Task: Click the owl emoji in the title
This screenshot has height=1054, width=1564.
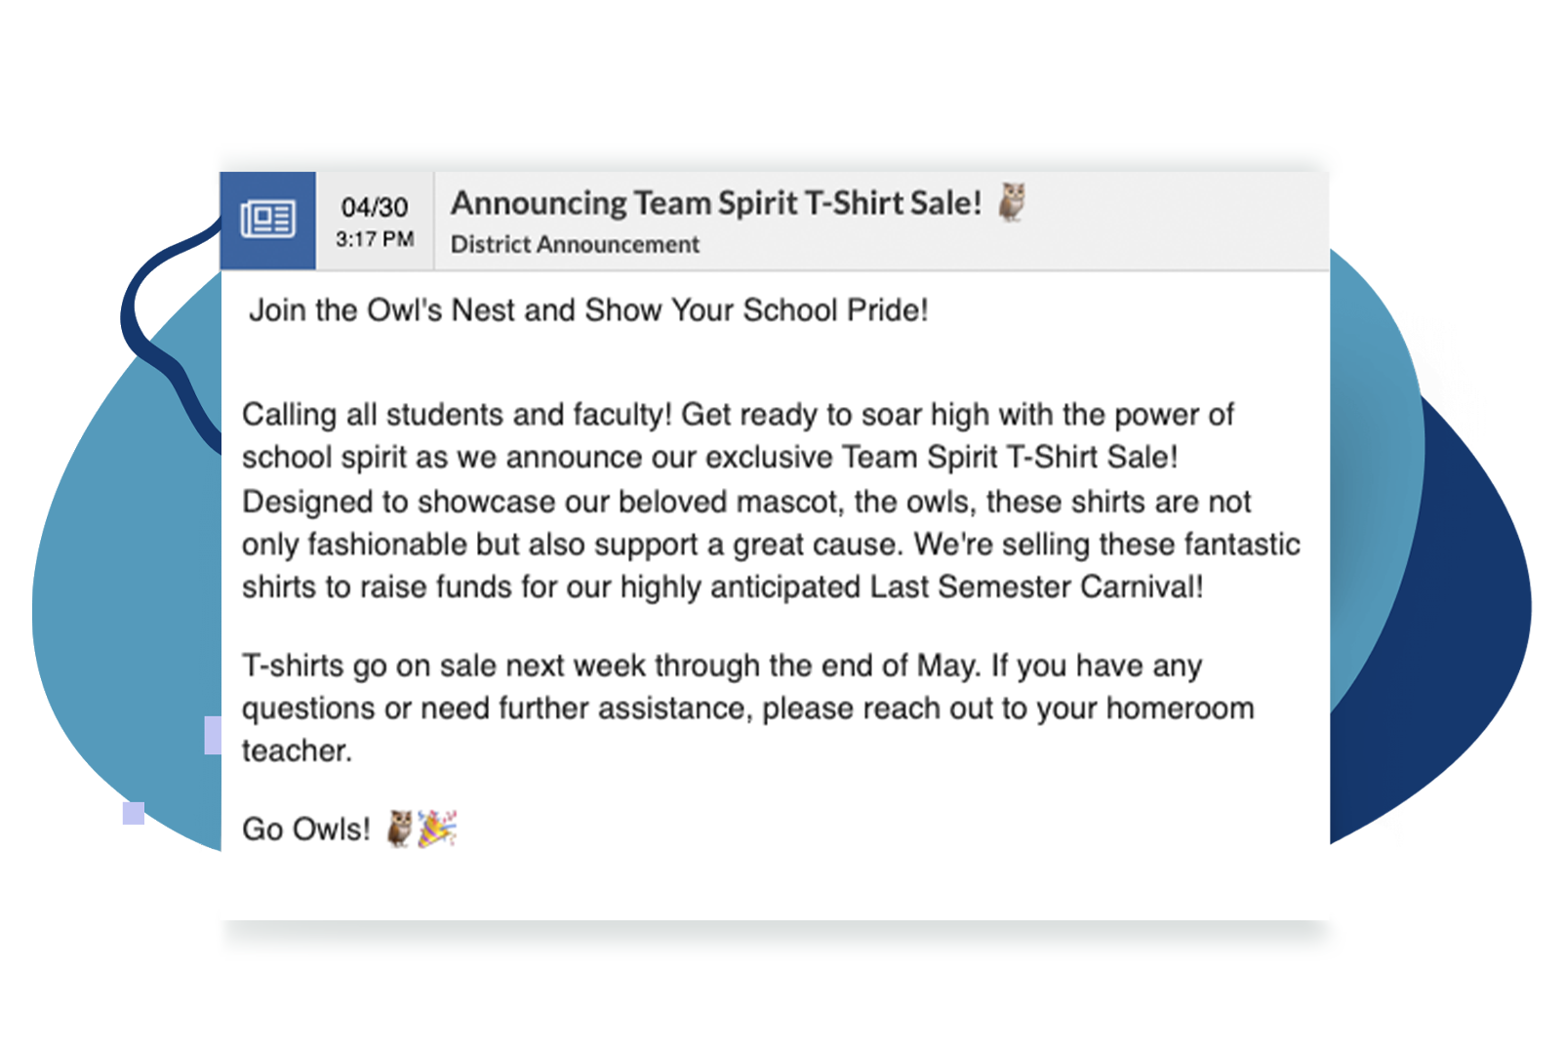Action: (x=1013, y=202)
